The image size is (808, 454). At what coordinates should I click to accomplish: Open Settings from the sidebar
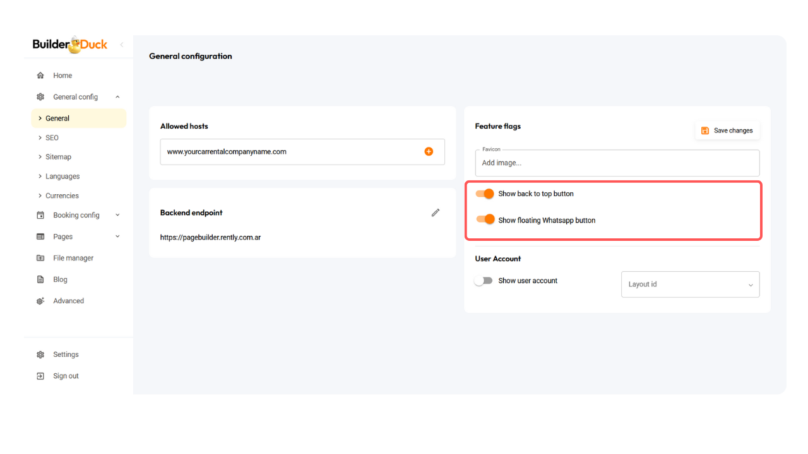[x=66, y=354]
